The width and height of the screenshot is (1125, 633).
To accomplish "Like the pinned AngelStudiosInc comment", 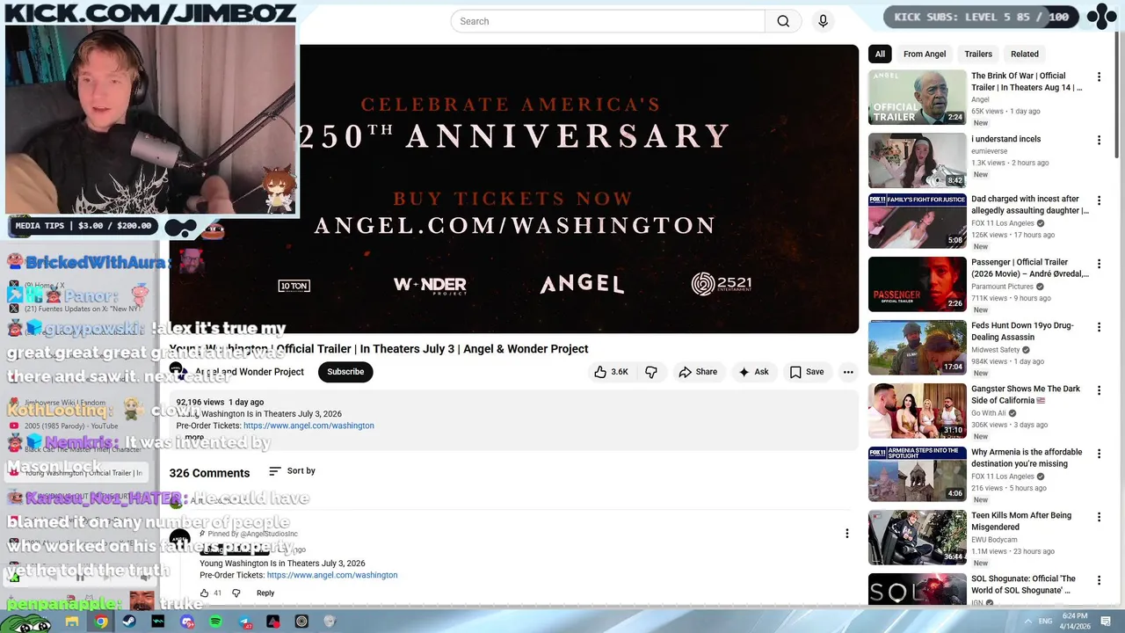I will (x=204, y=593).
